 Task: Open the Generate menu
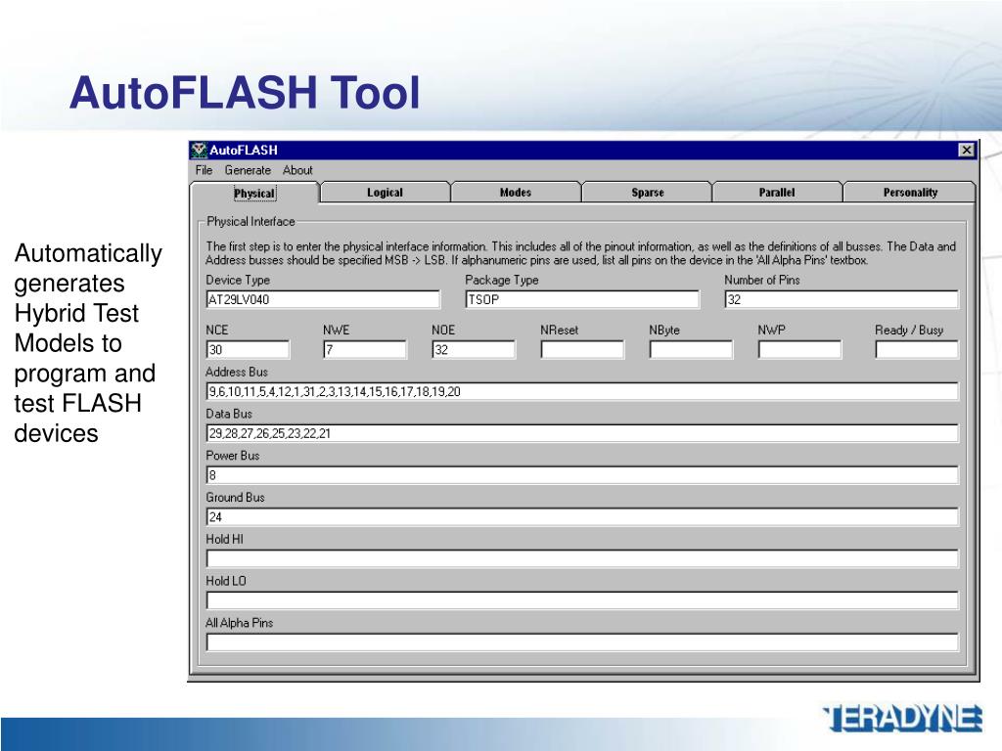248,170
